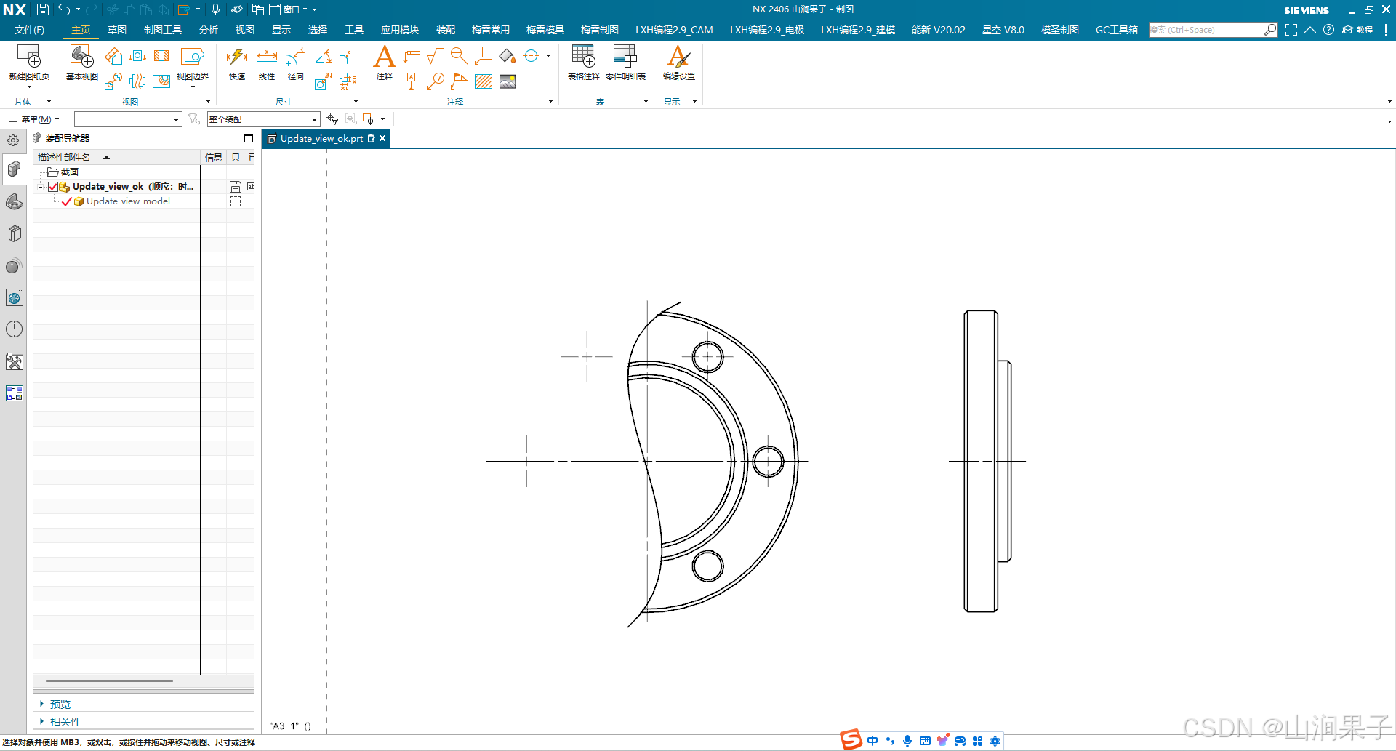
Task: Open the 菜单(M) dropdown
Action: [x=34, y=119]
